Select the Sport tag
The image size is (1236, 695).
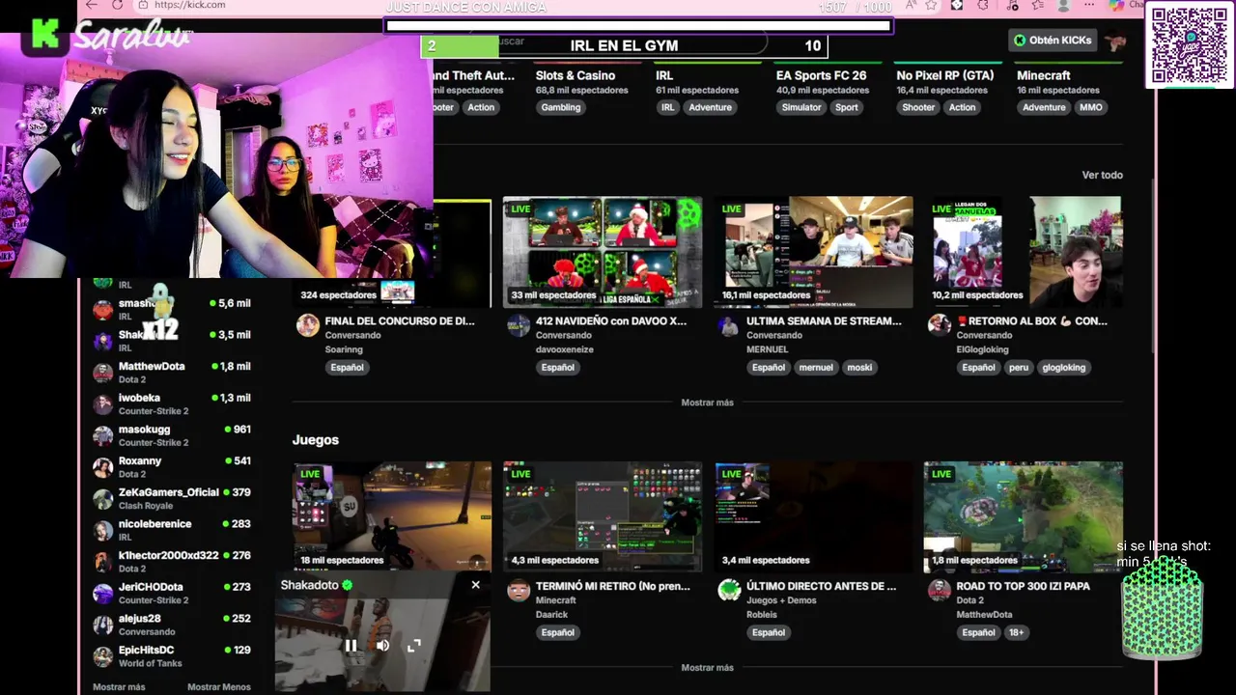tap(847, 107)
